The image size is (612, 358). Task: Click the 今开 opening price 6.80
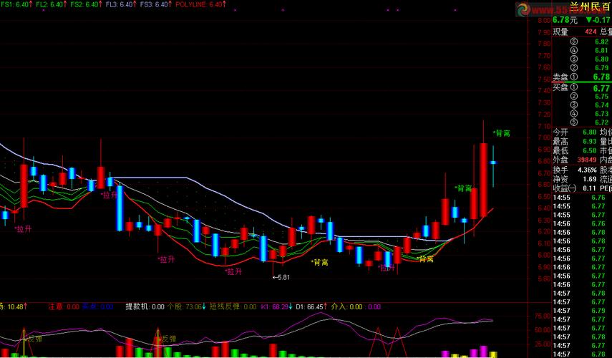tap(588, 132)
